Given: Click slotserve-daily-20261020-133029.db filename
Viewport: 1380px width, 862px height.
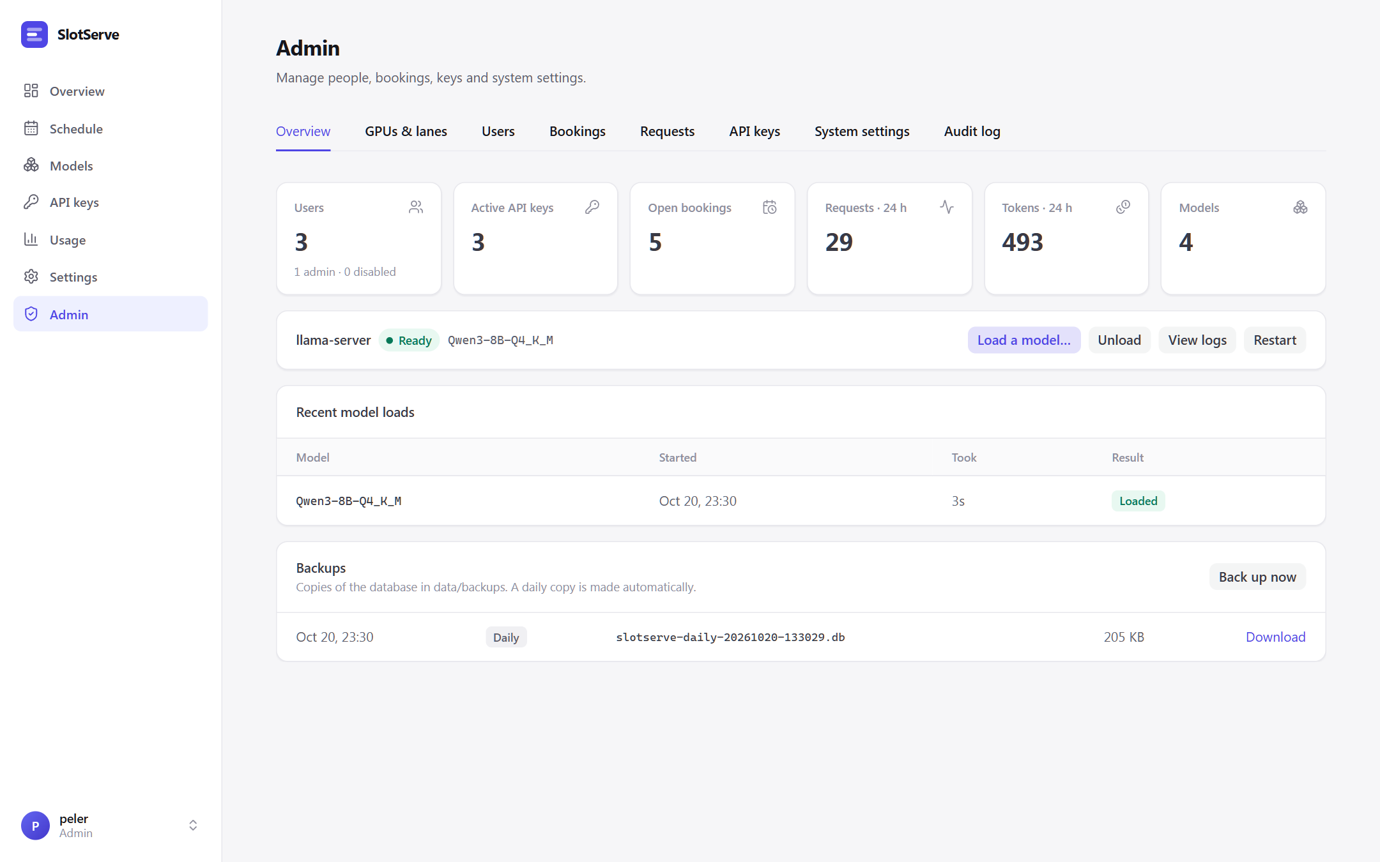Looking at the screenshot, I should tap(730, 637).
